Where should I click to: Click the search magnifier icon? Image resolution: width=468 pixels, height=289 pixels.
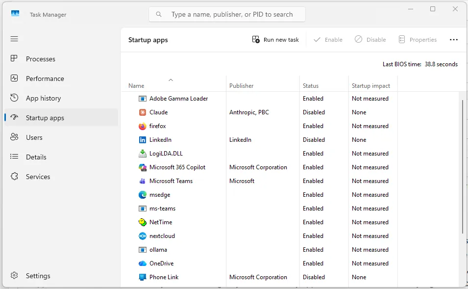[x=159, y=14]
